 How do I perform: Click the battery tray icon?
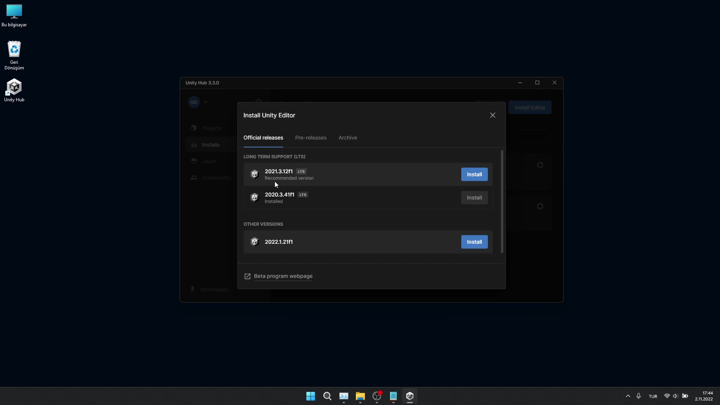point(685,396)
